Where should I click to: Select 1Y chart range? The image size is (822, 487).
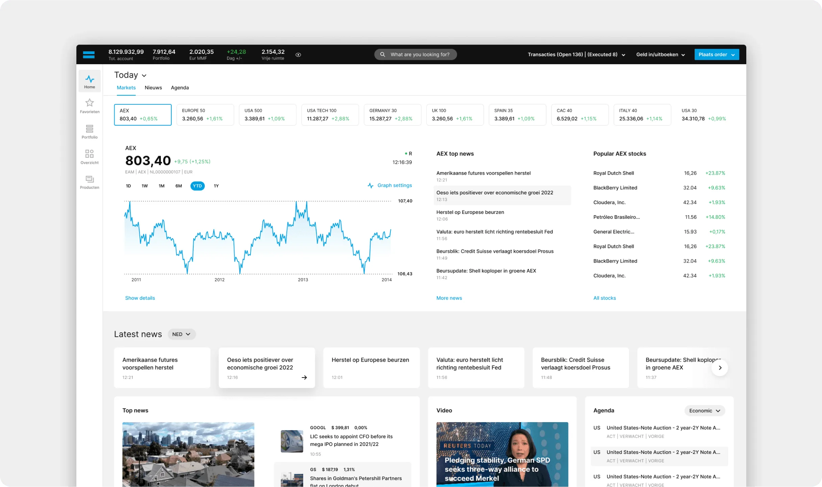tap(216, 186)
